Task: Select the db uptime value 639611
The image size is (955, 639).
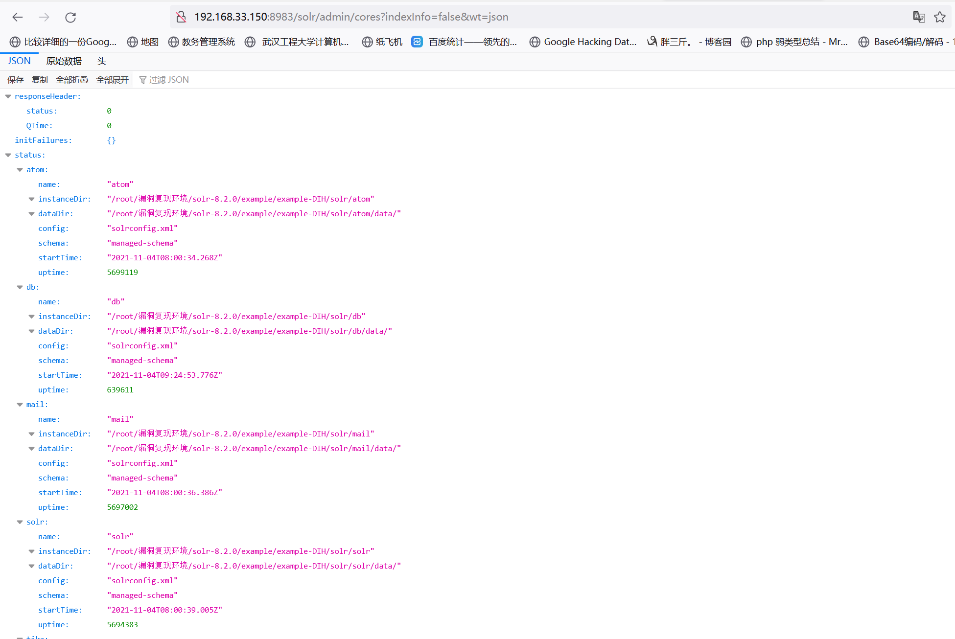Action: pyautogui.click(x=120, y=390)
